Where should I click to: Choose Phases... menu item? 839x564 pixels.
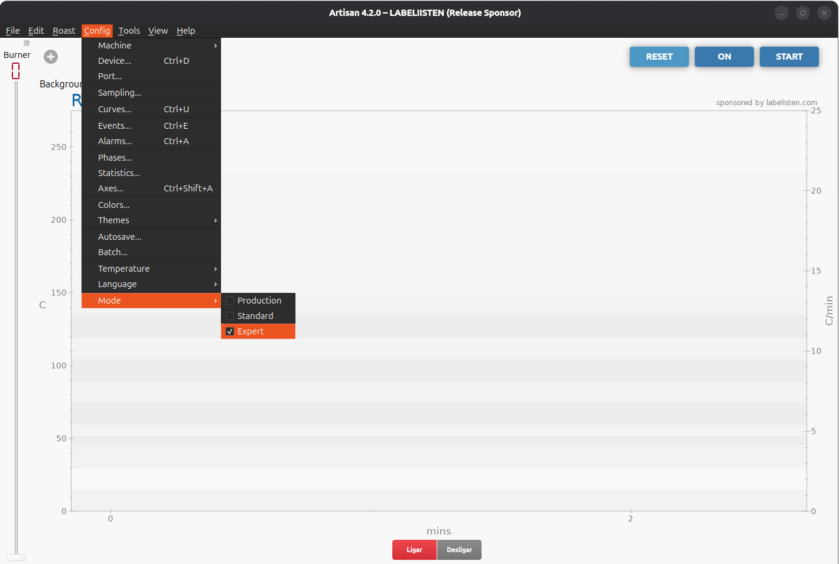coord(151,158)
